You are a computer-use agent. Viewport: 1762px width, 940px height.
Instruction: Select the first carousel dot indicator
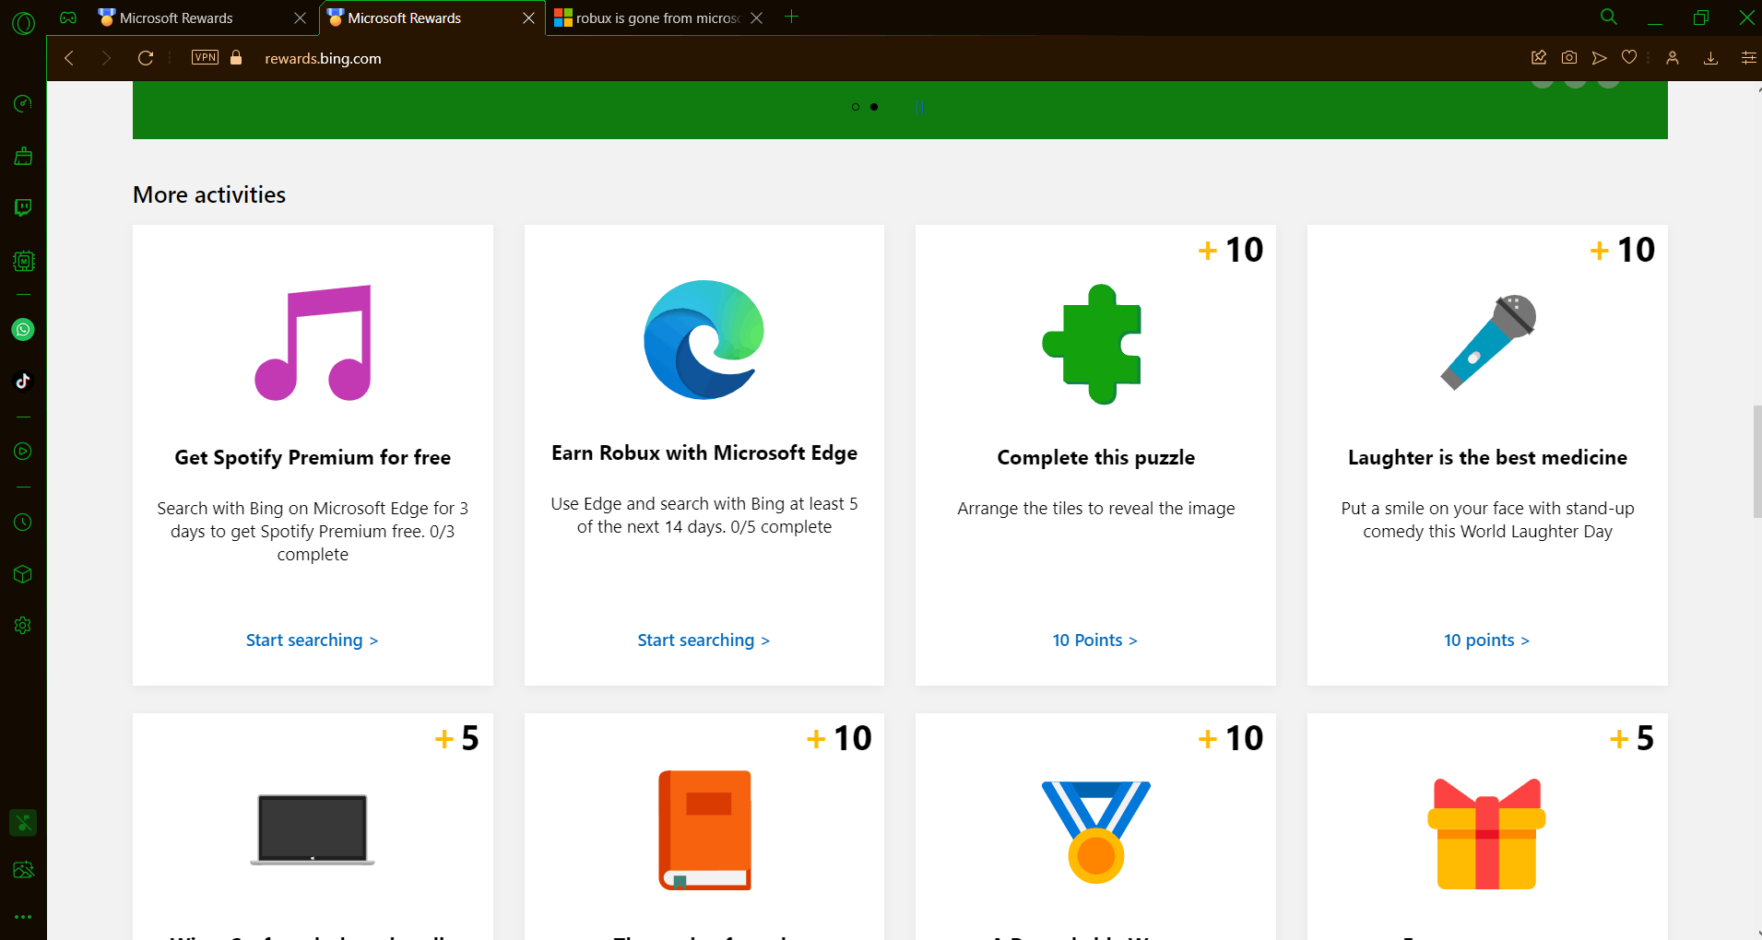(x=856, y=107)
